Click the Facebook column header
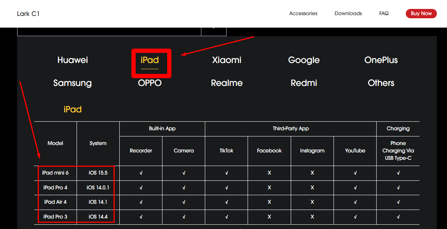Screen dimensions: 447x229 click(269, 151)
